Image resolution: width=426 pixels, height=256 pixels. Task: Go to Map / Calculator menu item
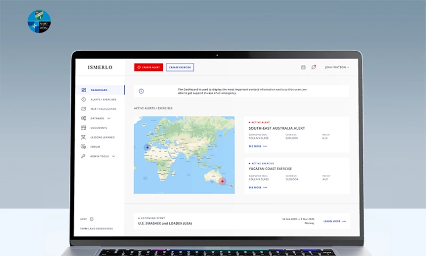pos(103,109)
